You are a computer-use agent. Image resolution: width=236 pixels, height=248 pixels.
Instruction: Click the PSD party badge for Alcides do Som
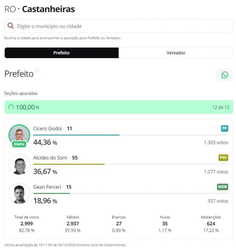click(224, 158)
